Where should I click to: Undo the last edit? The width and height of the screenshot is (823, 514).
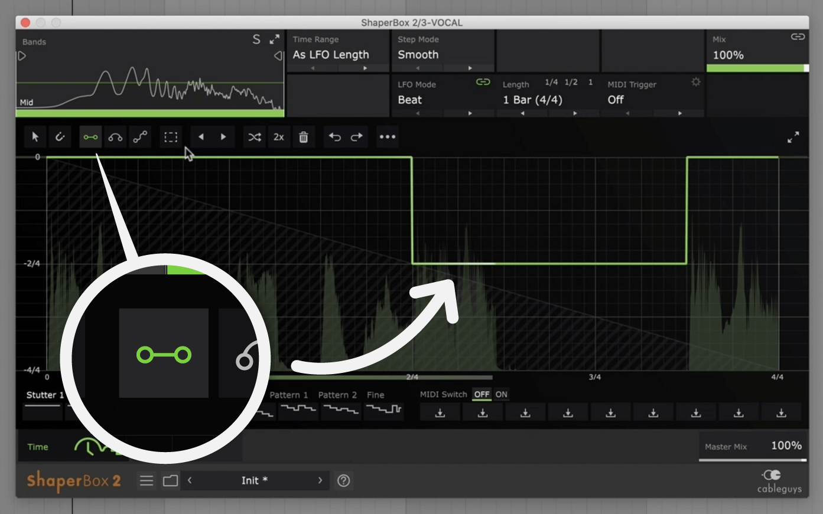[x=335, y=137]
